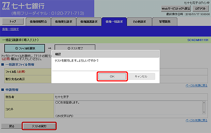Screen dimensions: 211x133
Task: Open the 債権情報照会 tab
Action: (x=38, y=22)
